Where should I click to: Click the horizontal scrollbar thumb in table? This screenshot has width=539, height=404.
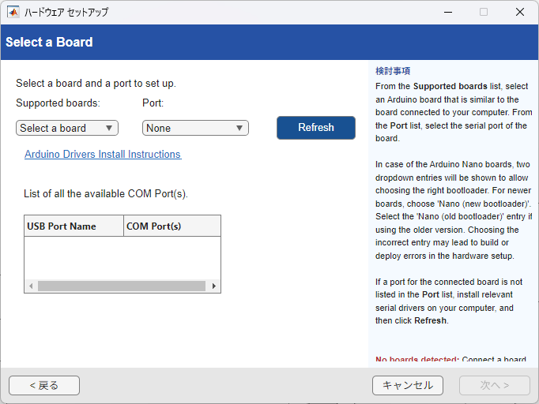122,286
